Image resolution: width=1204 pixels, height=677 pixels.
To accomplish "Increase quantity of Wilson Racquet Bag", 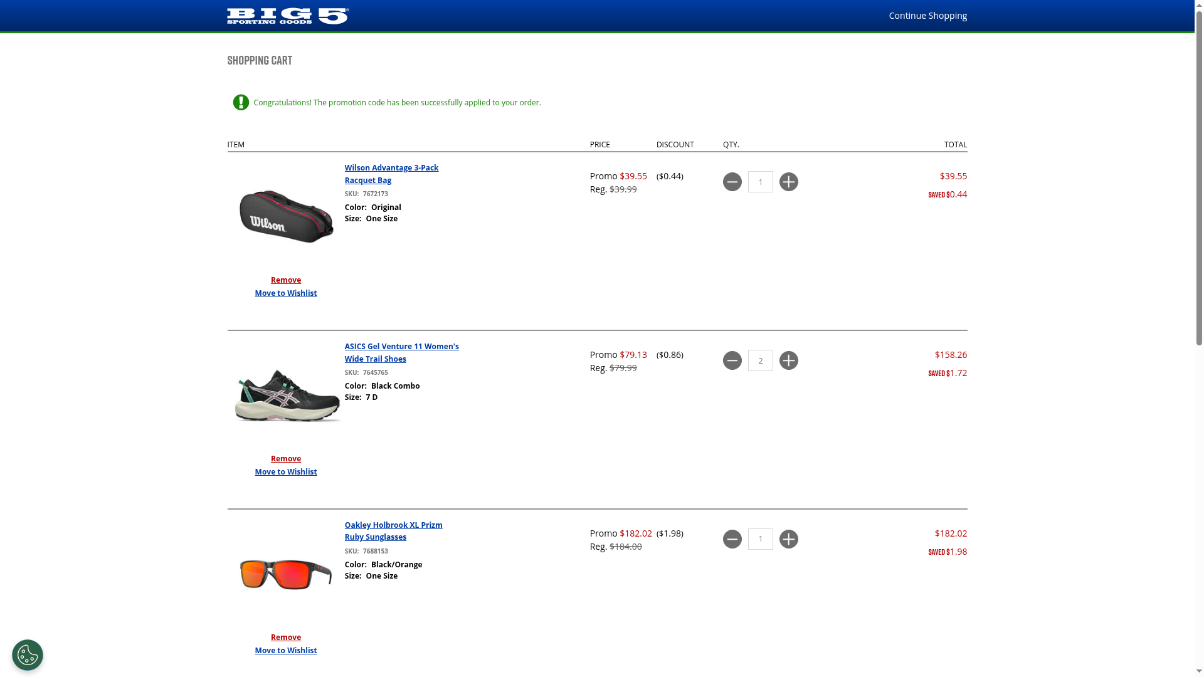I will pos(788,182).
